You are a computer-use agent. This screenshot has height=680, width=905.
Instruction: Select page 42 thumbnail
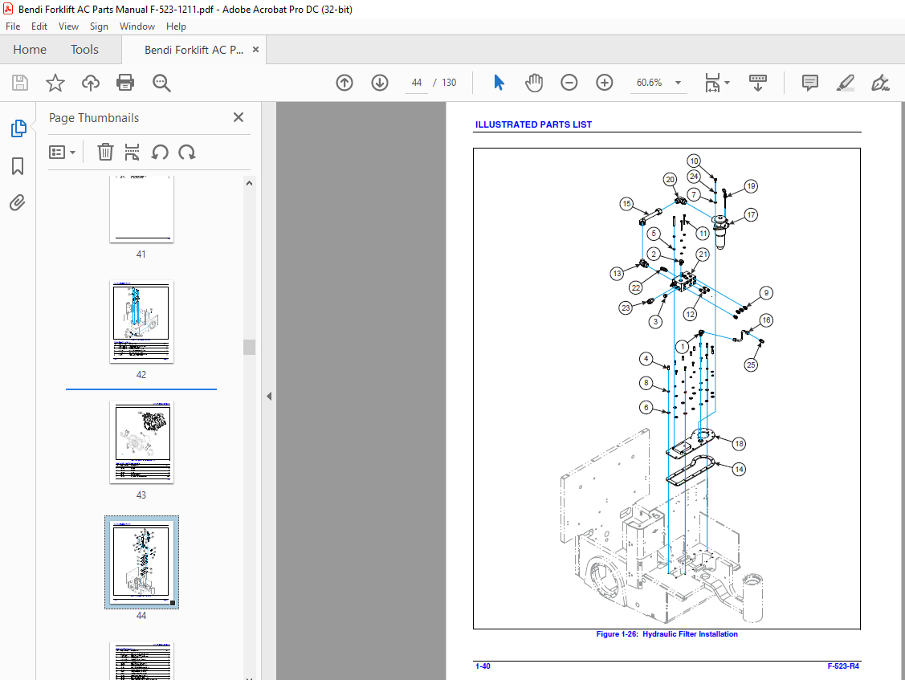coord(141,322)
